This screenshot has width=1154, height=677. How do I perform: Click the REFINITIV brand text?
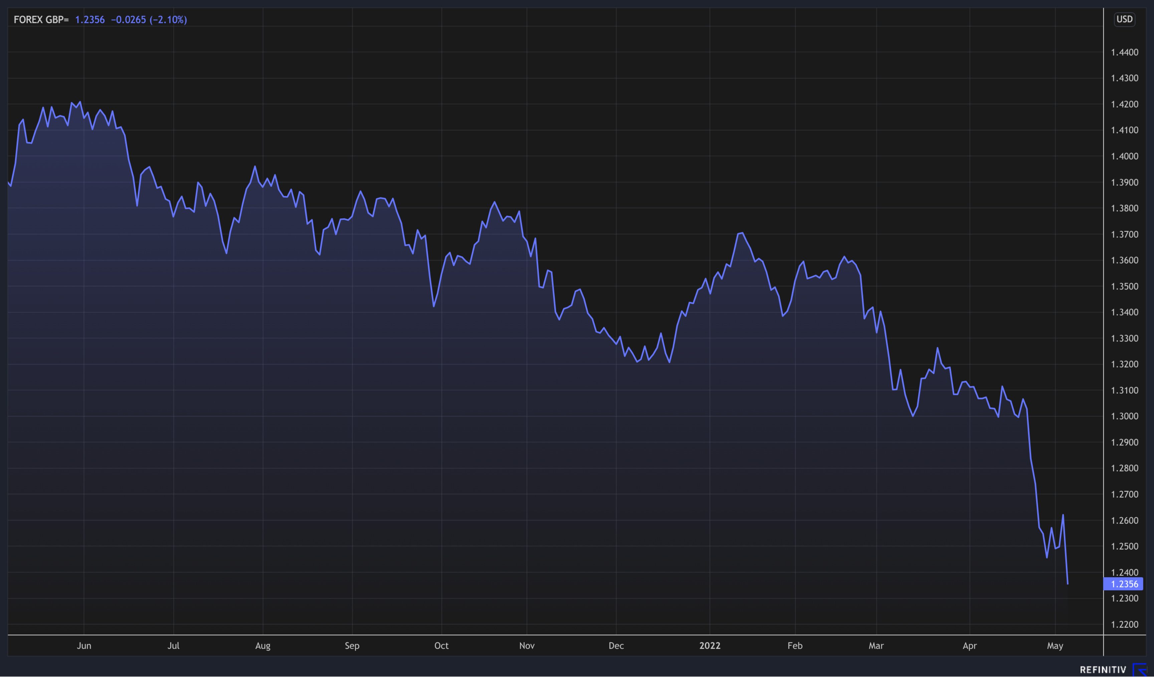1103,670
